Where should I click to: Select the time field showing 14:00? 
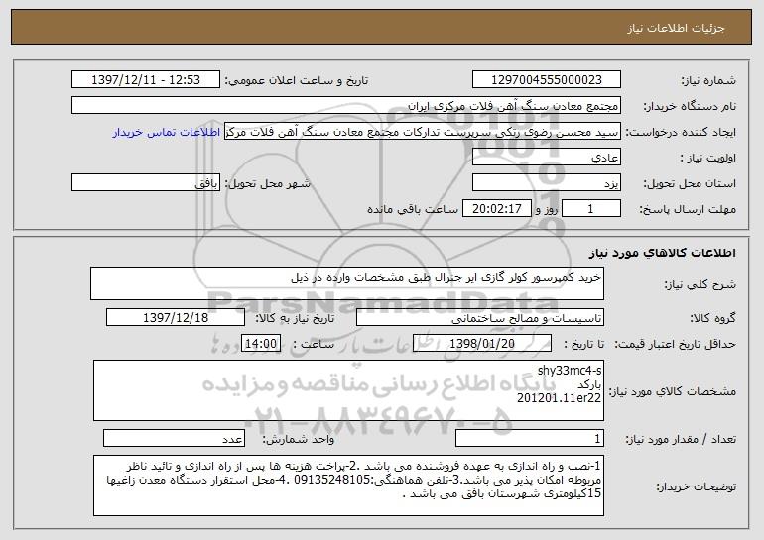pos(261,344)
